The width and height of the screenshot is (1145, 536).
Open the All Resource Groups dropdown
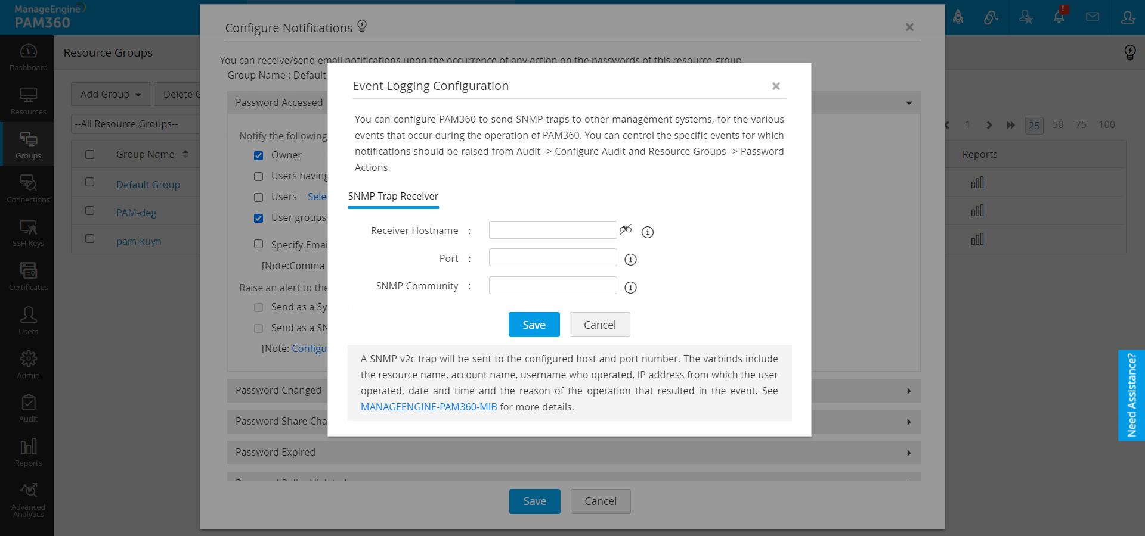135,124
